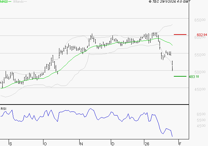Viewport: 208px width, 146px height.
Task: Click the RSI 5500 axis value
Action: (201, 120)
